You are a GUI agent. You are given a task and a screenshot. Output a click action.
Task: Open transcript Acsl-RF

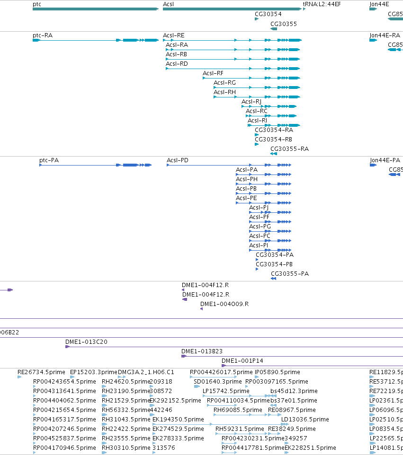[x=251, y=78]
